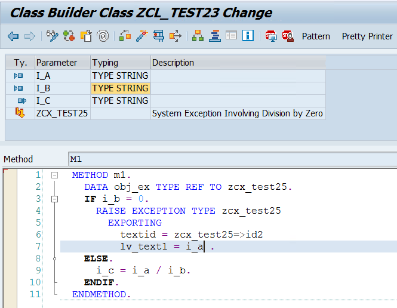Click the Parameter column header
The height and width of the screenshot is (308, 397).
pyautogui.click(x=63, y=63)
